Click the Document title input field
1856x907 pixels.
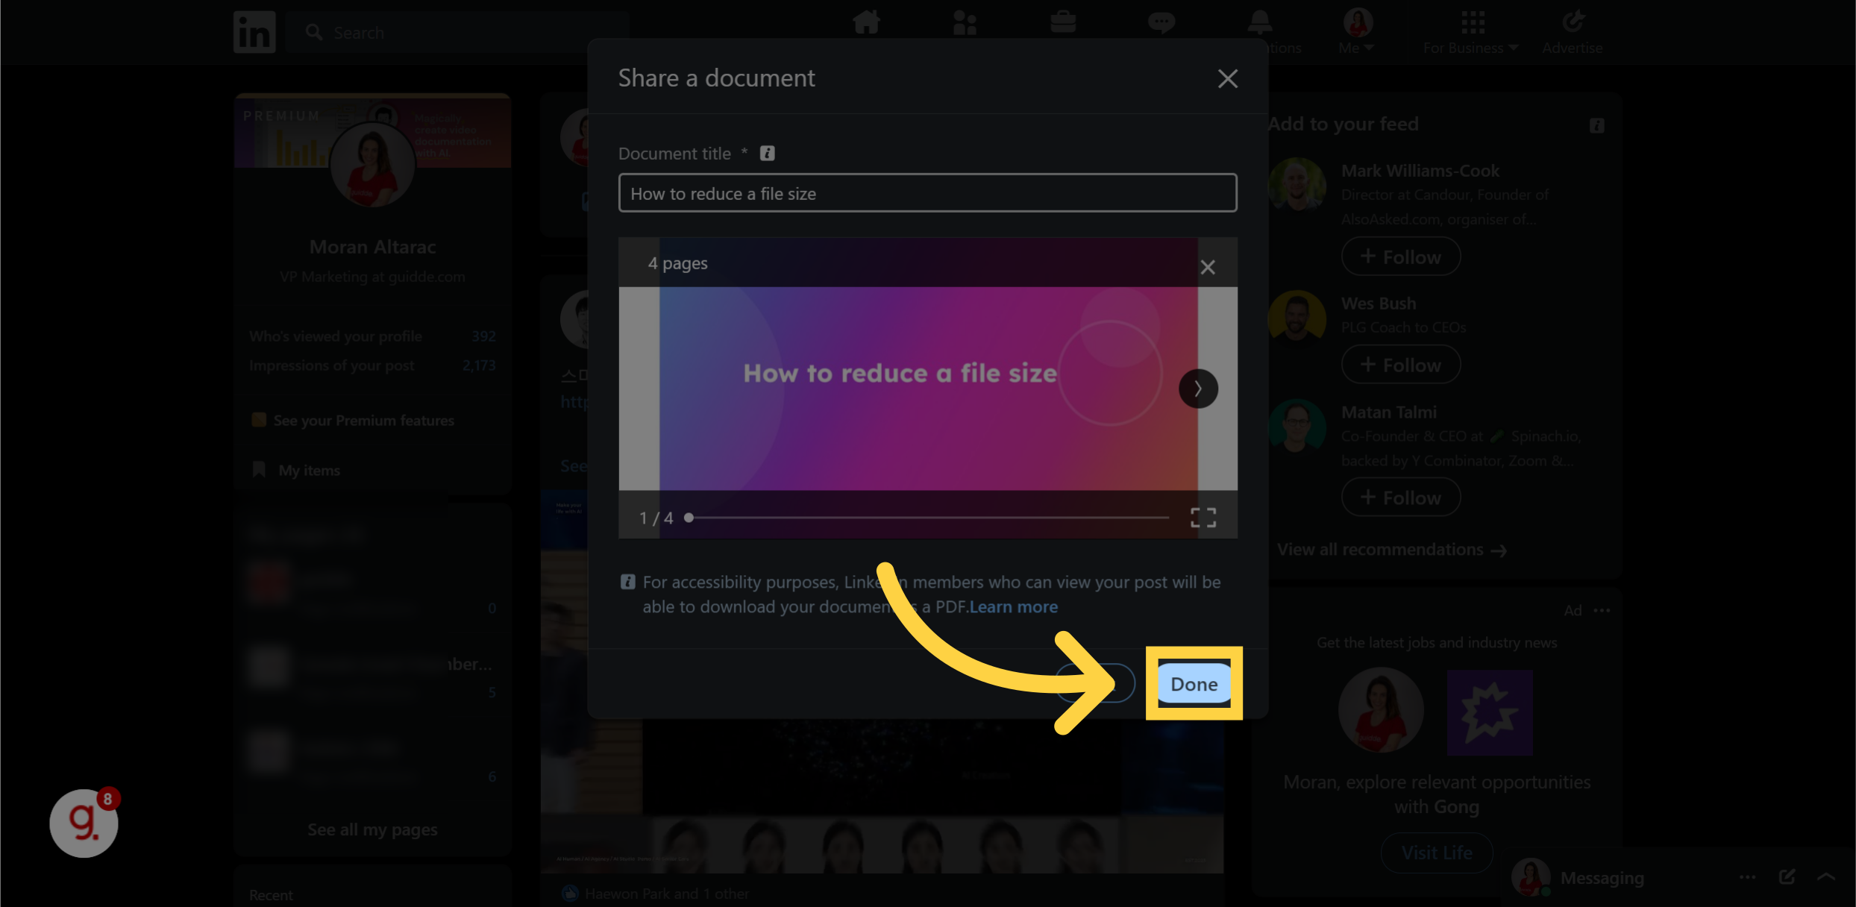pyautogui.click(x=927, y=193)
